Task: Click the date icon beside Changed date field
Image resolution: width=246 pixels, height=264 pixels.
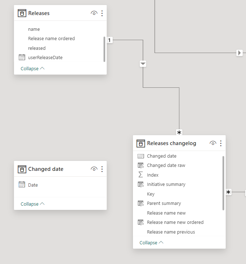Action: [141, 156]
